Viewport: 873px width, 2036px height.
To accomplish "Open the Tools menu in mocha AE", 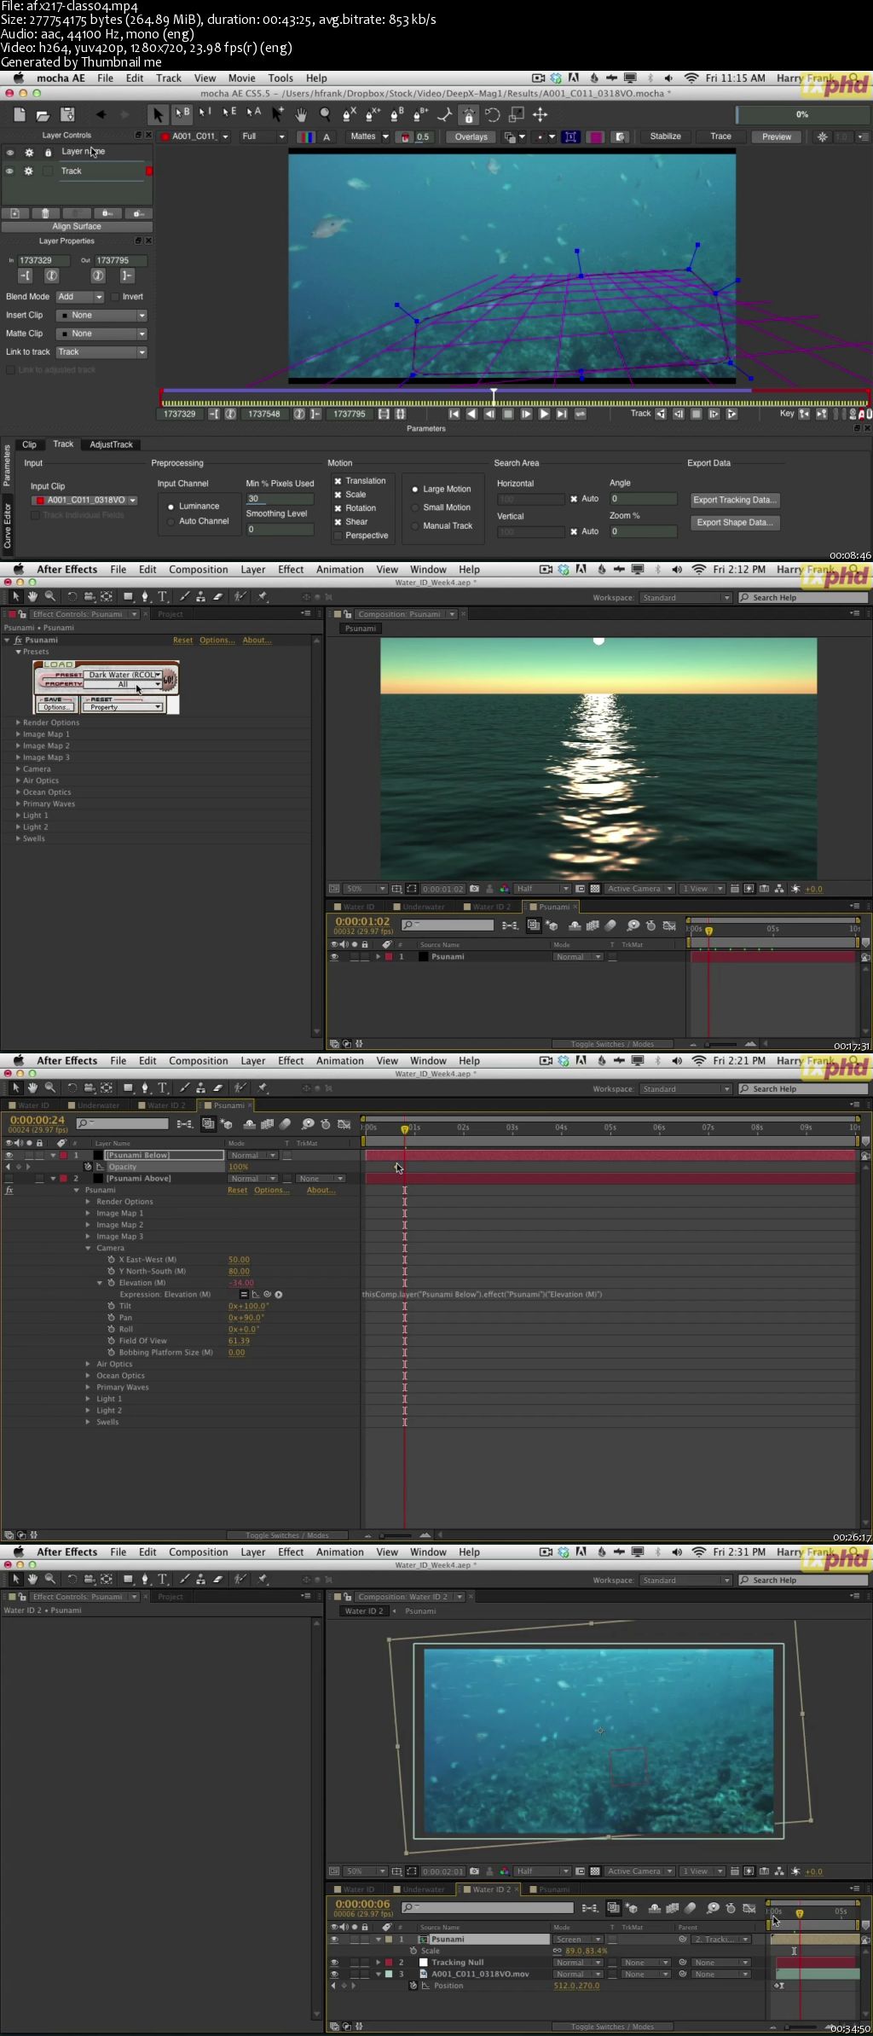I will pyautogui.click(x=280, y=78).
